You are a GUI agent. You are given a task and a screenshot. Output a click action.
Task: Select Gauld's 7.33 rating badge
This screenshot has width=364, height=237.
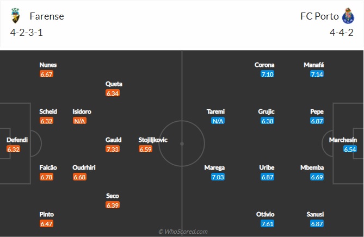[x=113, y=149]
